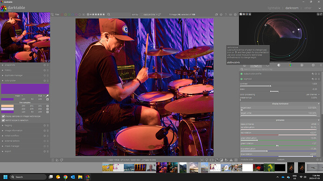Uncheck restrict scope to selection

tap(3, 120)
